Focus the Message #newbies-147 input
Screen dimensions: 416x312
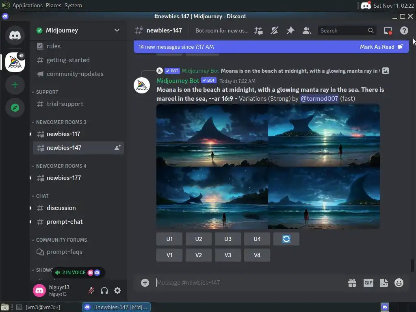[249, 283]
